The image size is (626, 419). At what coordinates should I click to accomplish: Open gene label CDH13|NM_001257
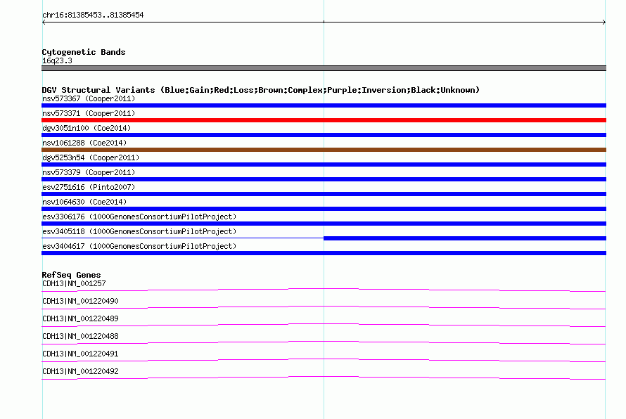(x=74, y=284)
